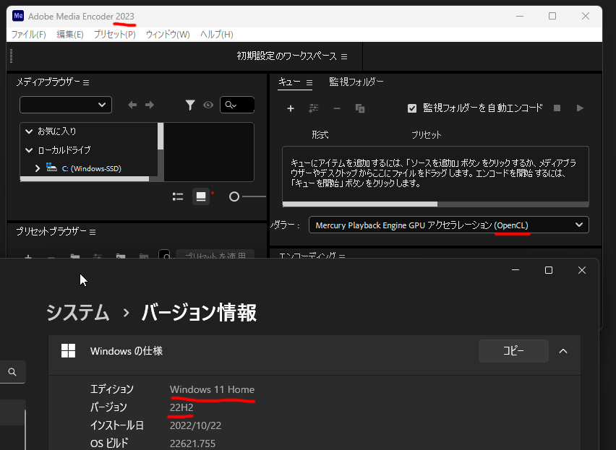Select the Windows 11 Home edition text
Viewport: 616px width, 450px height.
tap(212, 389)
